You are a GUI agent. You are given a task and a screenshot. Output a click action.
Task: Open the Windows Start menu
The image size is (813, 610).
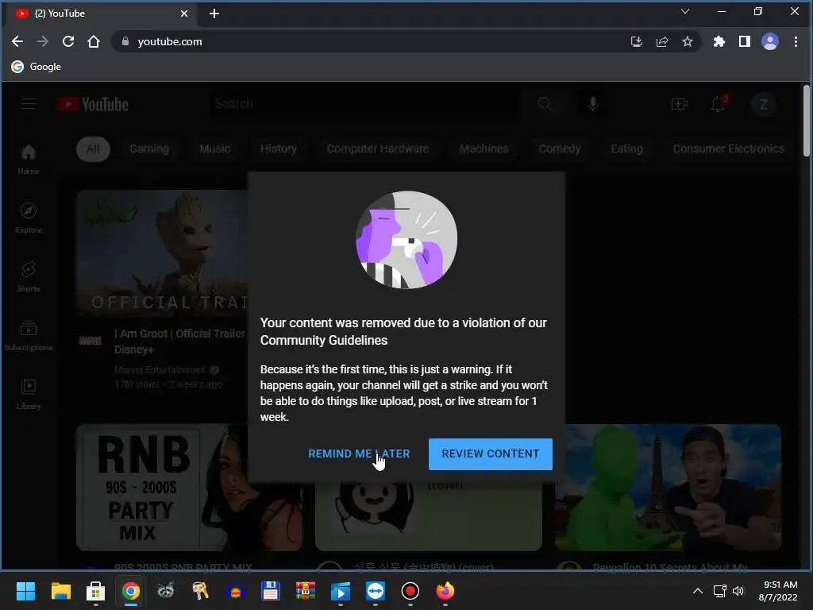point(25,591)
